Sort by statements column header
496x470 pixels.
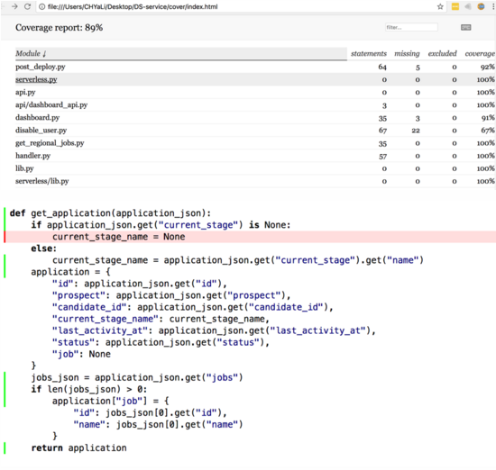click(369, 53)
